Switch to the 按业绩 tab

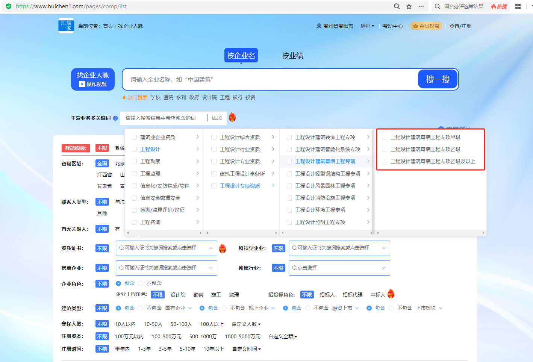coord(292,56)
